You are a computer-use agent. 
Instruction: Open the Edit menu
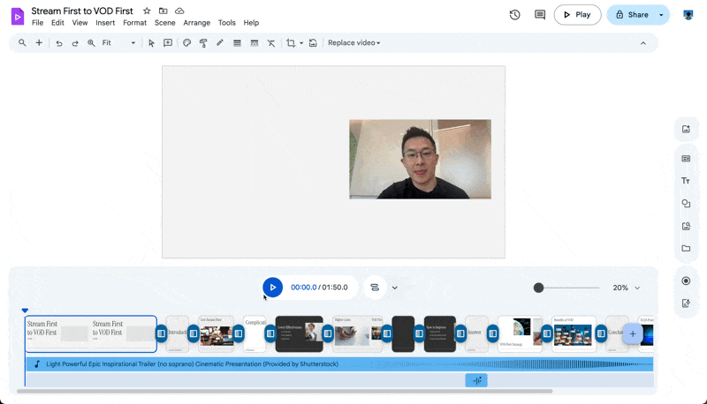(57, 23)
